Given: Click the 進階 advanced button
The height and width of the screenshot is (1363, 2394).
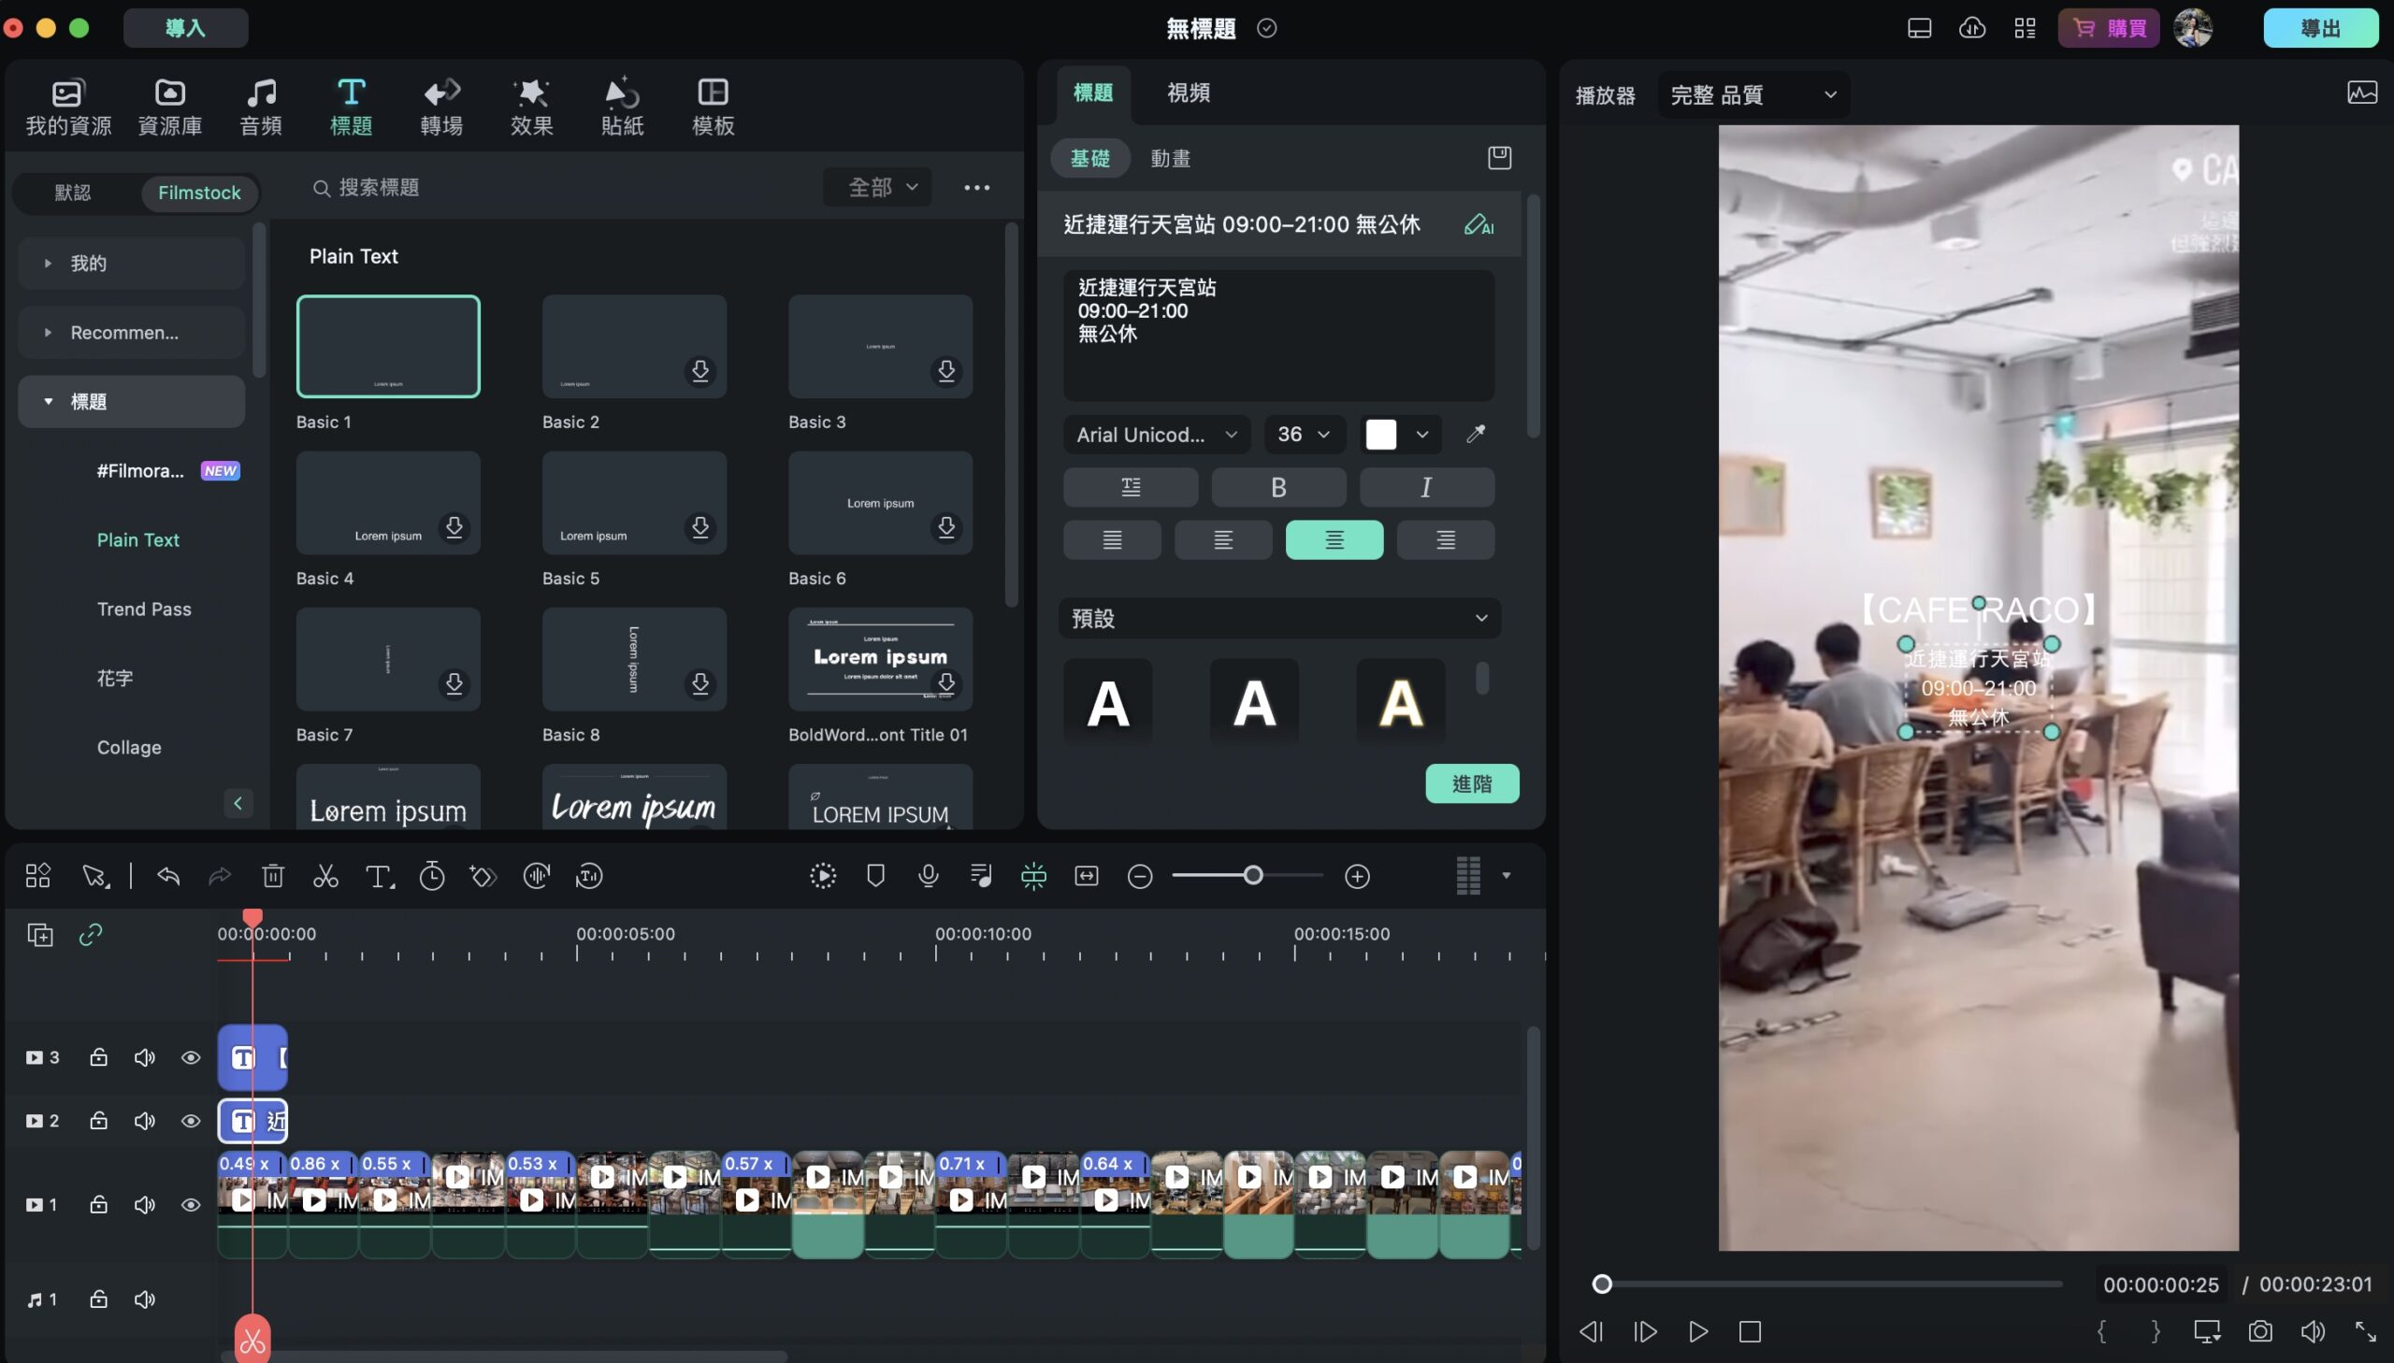Looking at the screenshot, I should click(1472, 783).
